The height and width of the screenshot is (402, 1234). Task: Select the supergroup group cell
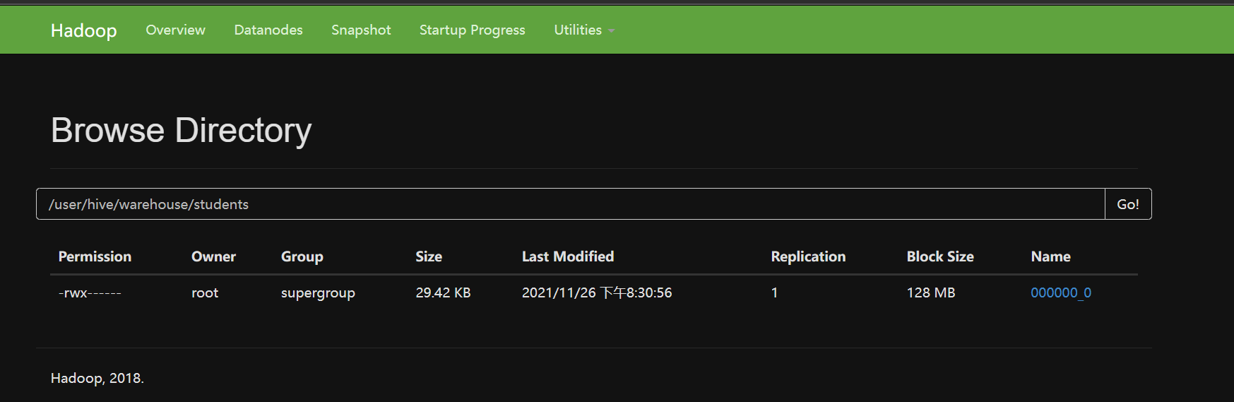tap(318, 292)
